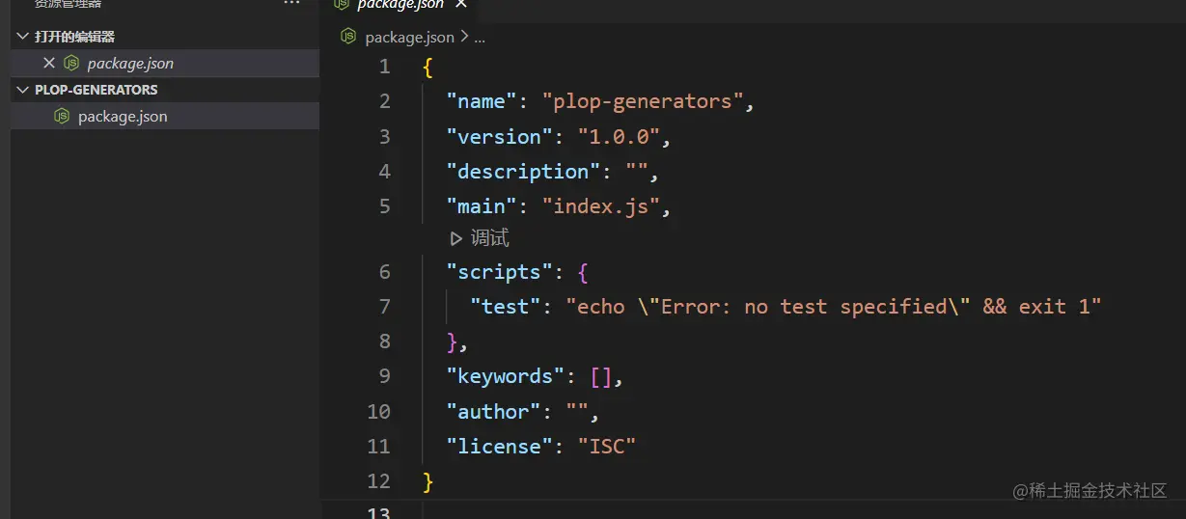The height and width of the screenshot is (519, 1186).
Task: Collapse the 打开的编辑器 section
Action: click(23, 37)
